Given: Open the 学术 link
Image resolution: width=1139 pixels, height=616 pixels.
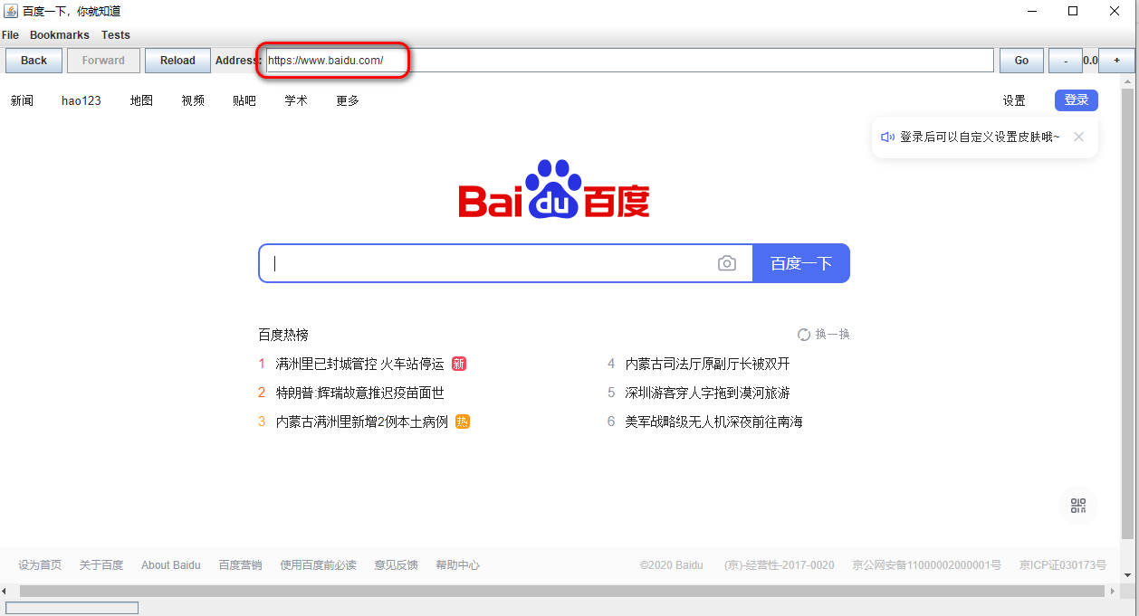Looking at the screenshot, I should click(x=296, y=100).
